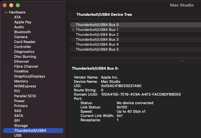The image size is (201, 138).
Task: Select Thunderbolt/USB4 Bus 1 row
Action: click(x=135, y=30)
